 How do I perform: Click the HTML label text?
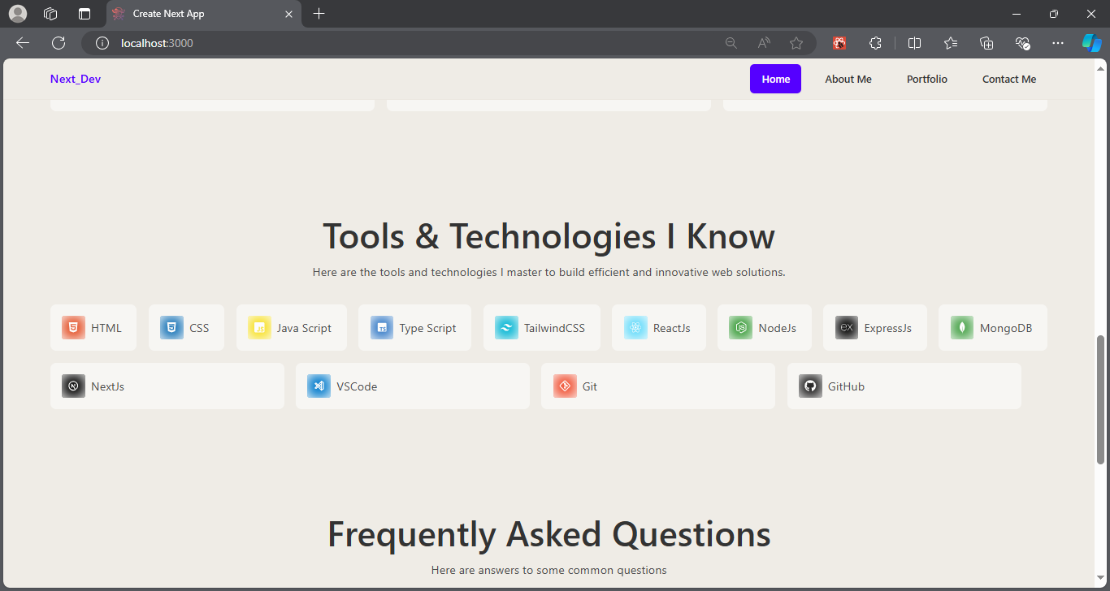pyautogui.click(x=106, y=328)
